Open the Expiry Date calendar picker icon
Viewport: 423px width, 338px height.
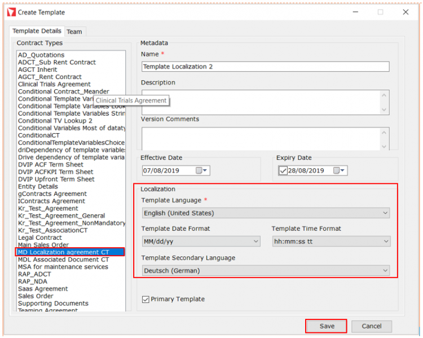[338, 170]
